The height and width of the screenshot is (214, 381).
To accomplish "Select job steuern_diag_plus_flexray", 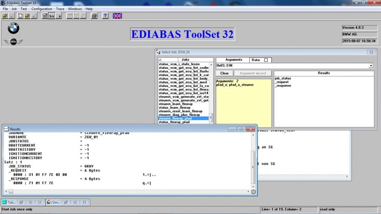I will 184,115.
